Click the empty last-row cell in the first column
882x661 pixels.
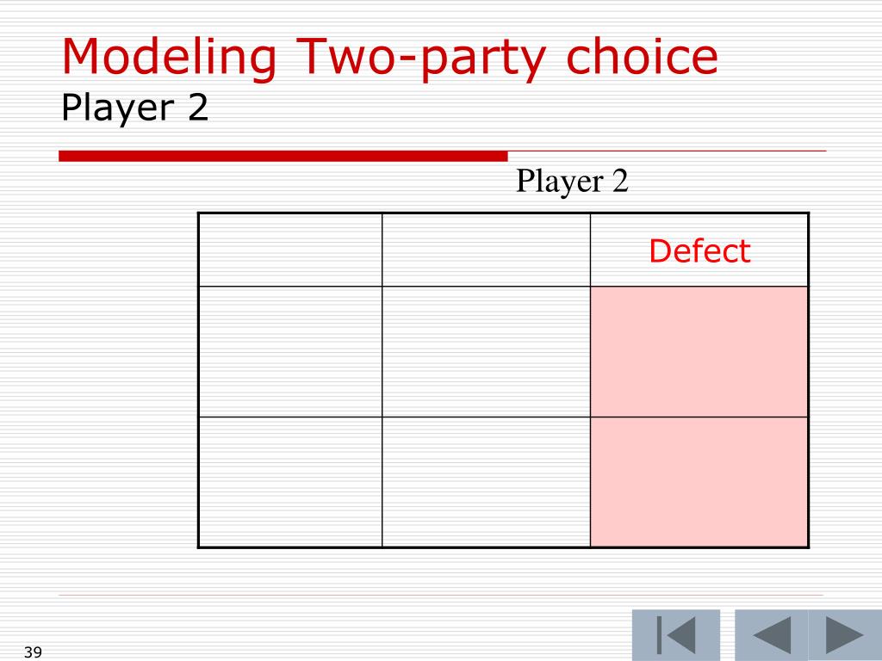pyautogui.click(x=290, y=482)
